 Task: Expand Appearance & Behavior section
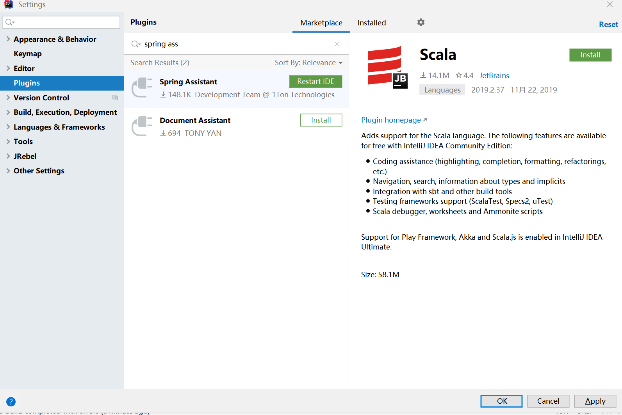(x=8, y=39)
